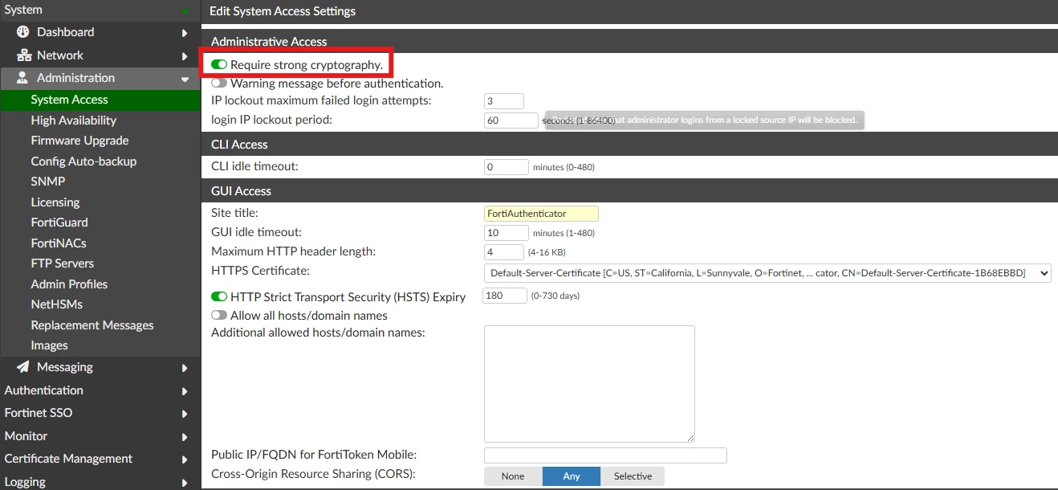Click the HSTS Expiry days field
The width and height of the screenshot is (1058, 490).
tap(504, 296)
